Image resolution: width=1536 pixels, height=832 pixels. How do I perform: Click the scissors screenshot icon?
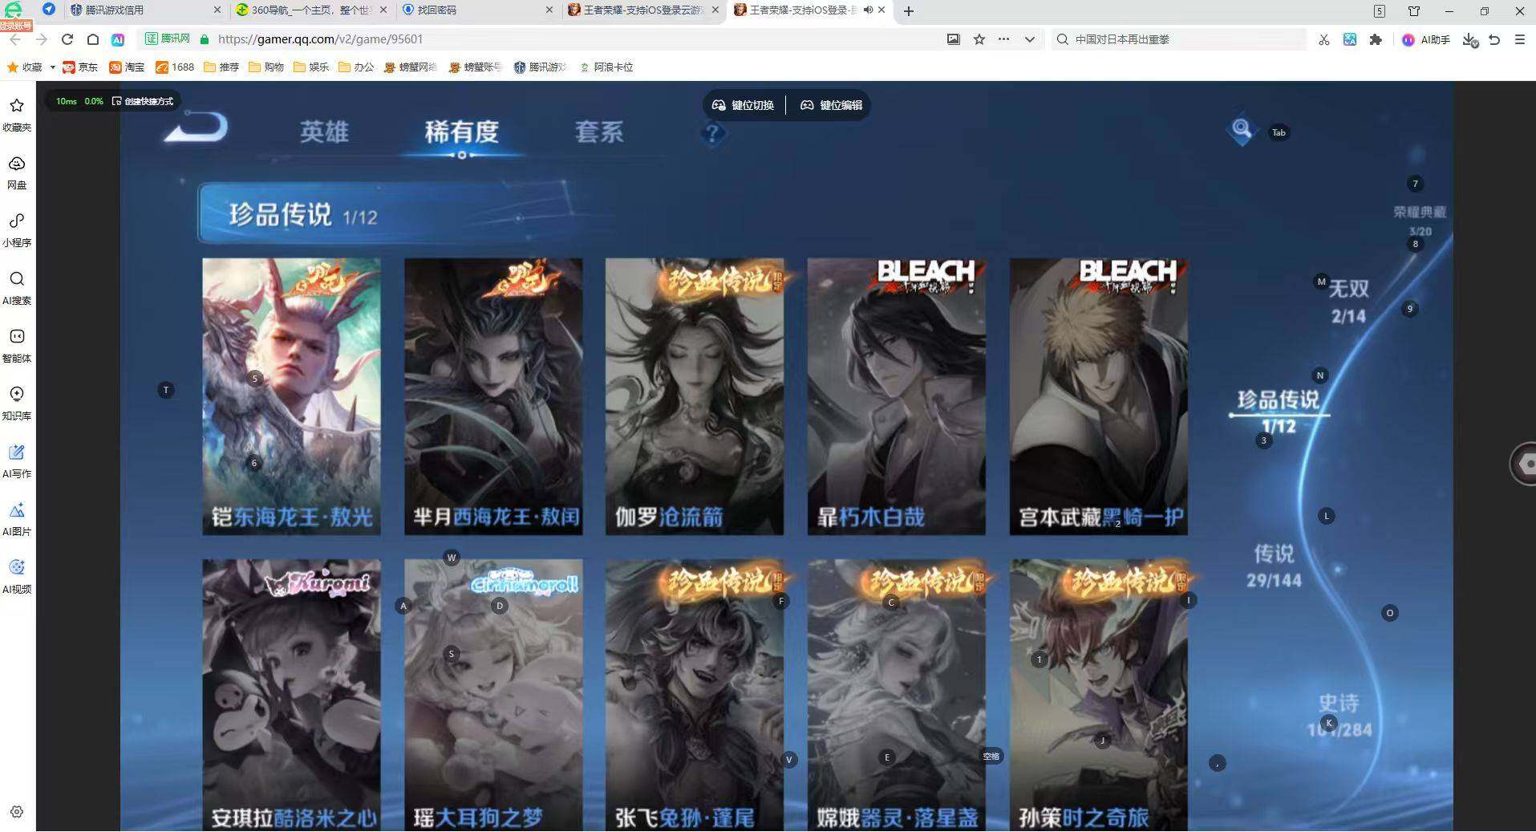pyautogui.click(x=1323, y=39)
